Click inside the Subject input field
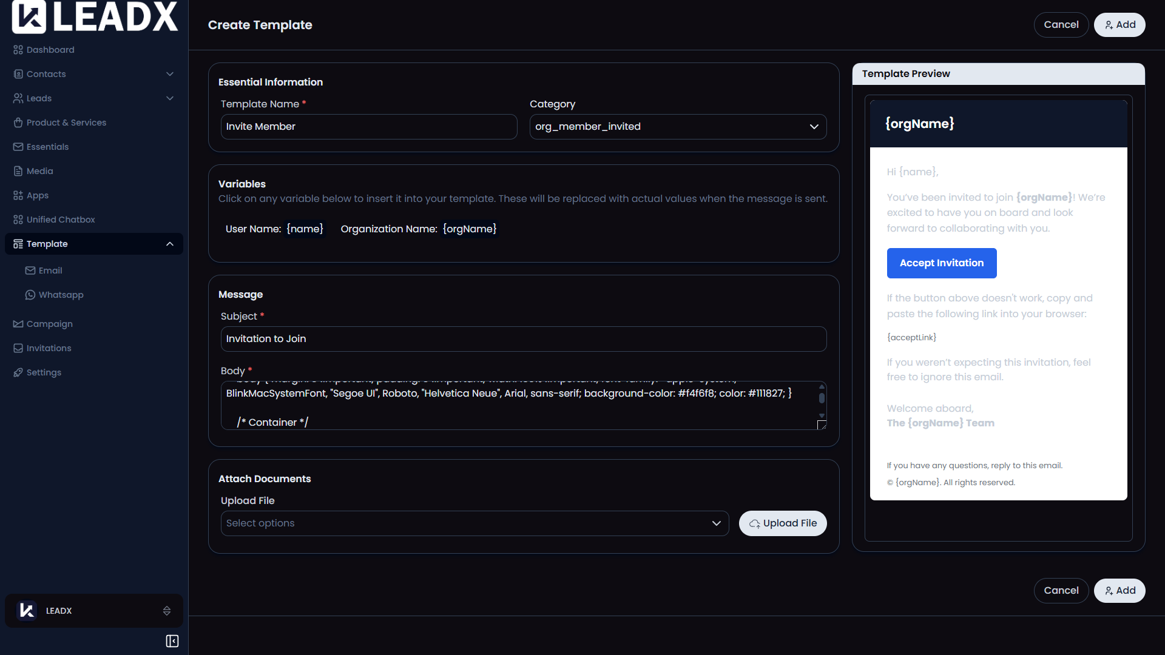This screenshot has width=1165, height=655. [523, 338]
